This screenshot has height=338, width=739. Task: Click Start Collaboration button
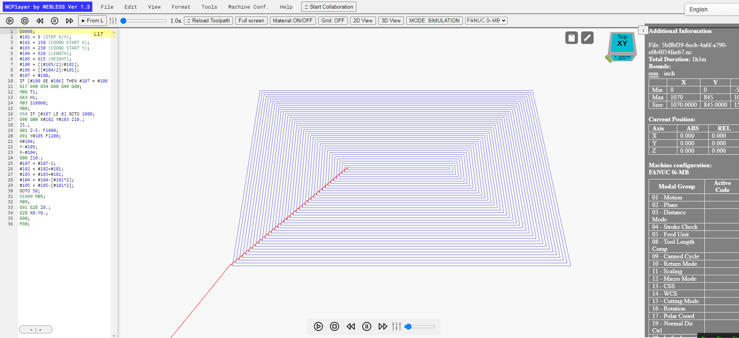coord(329,7)
